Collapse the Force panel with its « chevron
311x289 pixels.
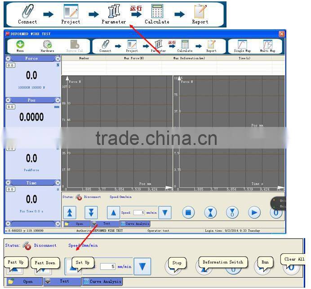(x=58, y=59)
